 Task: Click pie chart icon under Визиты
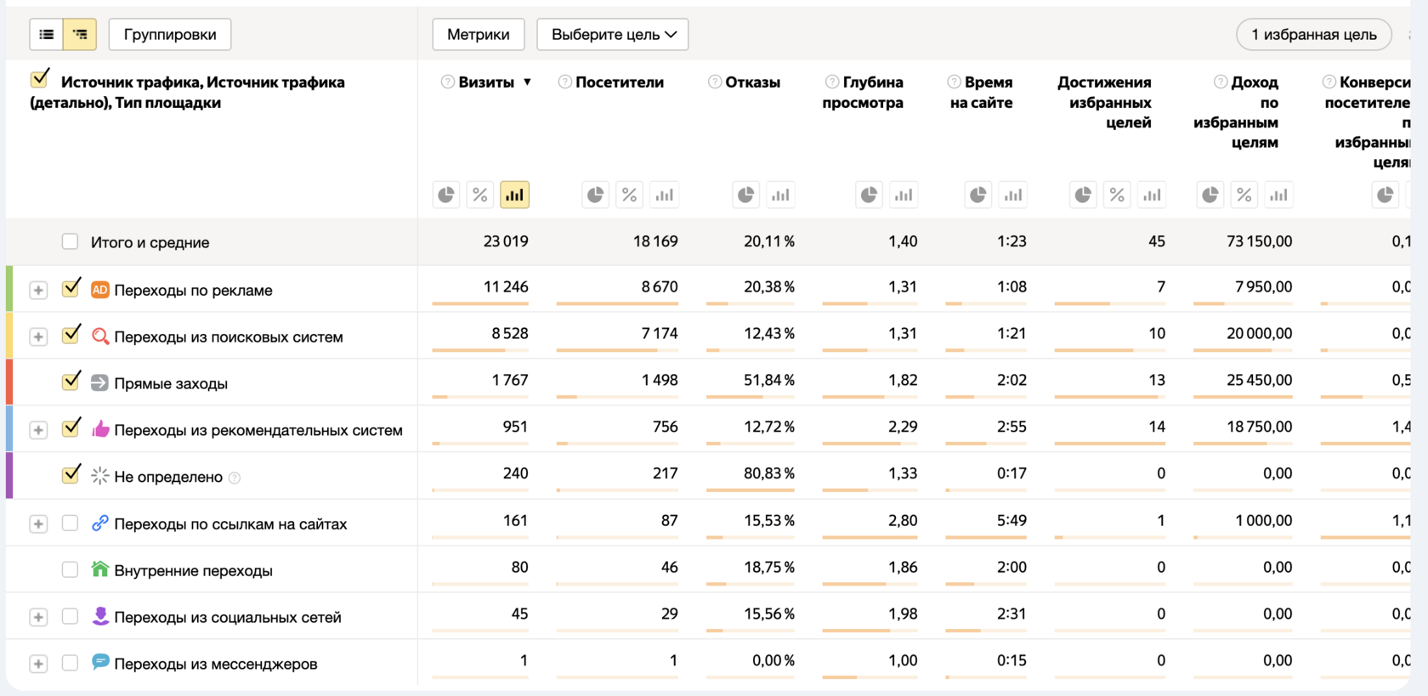pyautogui.click(x=446, y=195)
